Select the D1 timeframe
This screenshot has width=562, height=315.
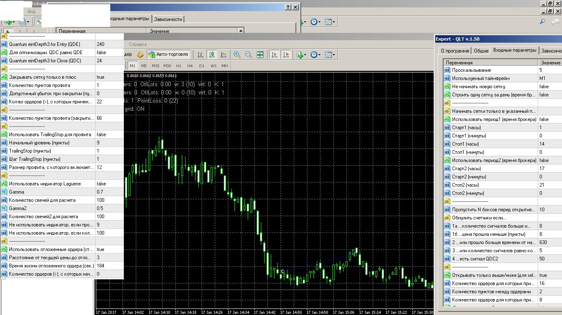coord(202,66)
